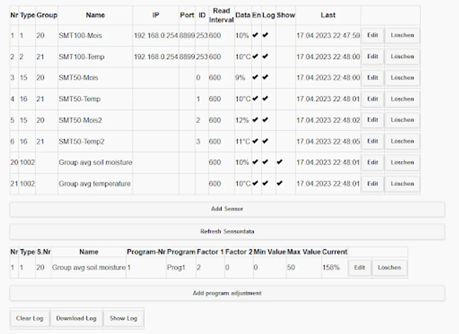
Task: Open Show Log
Action: coord(123,318)
